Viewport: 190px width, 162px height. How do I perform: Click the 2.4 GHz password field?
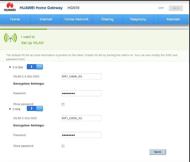pos(81,93)
